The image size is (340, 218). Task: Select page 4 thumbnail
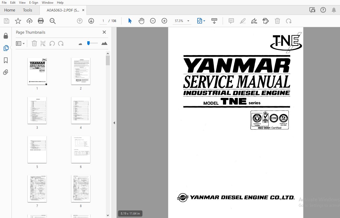pos(81,110)
